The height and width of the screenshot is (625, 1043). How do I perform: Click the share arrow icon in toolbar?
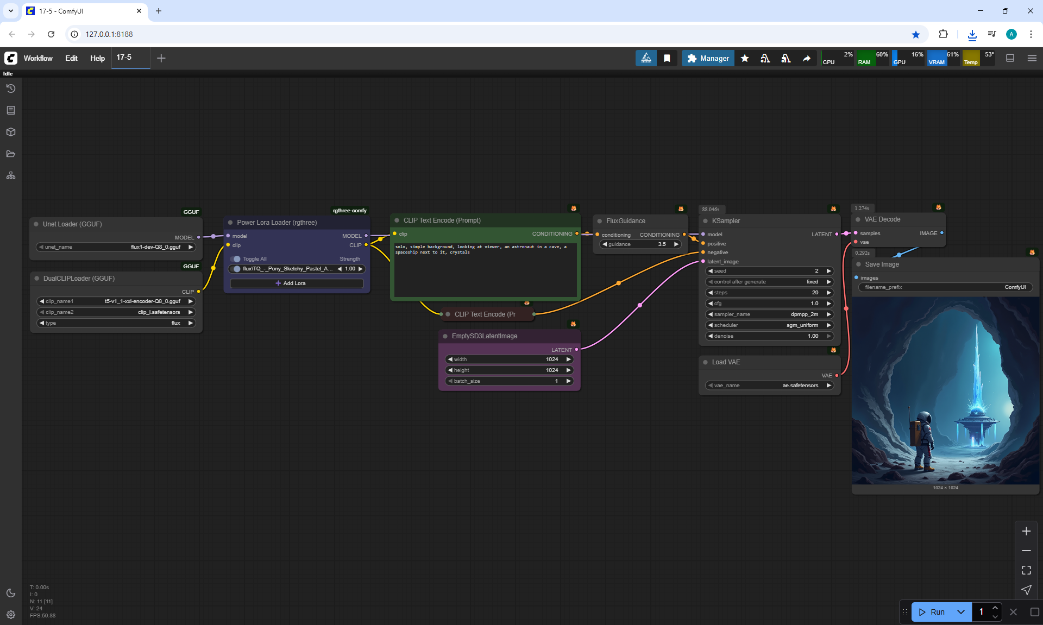pos(807,58)
